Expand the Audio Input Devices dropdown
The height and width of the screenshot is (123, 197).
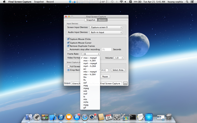[106, 32]
